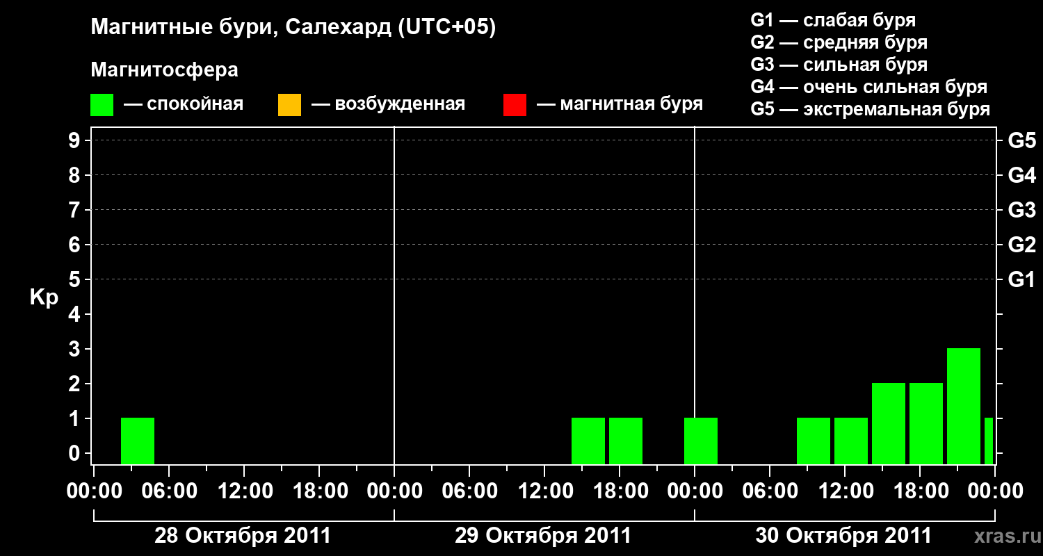The width and height of the screenshot is (1043, 556).
Task: Click the '06:00' time label under 30 October
Action: point(770,491)
